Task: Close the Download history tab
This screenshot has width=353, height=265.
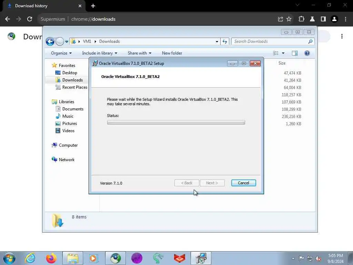Action: 80,6
